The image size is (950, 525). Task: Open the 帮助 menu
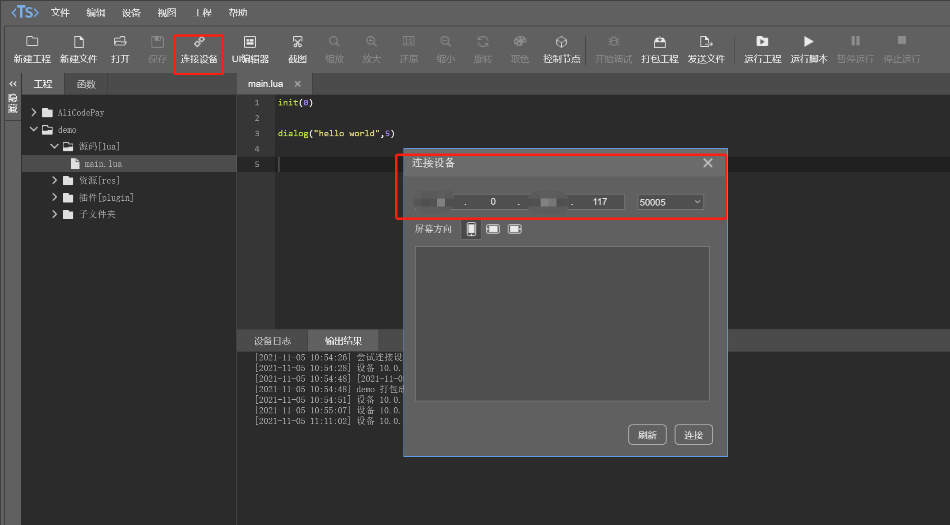(238, 12)
